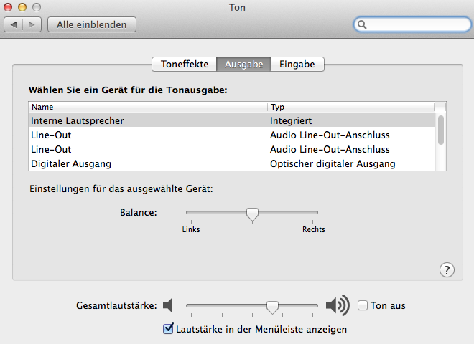The width and height of the screenshot is (474, 344).
Task: Click the low volume speaker icon
Action: (168, 306)
